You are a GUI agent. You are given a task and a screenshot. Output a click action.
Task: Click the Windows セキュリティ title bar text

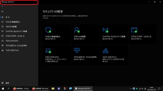[x=8, y=2]
